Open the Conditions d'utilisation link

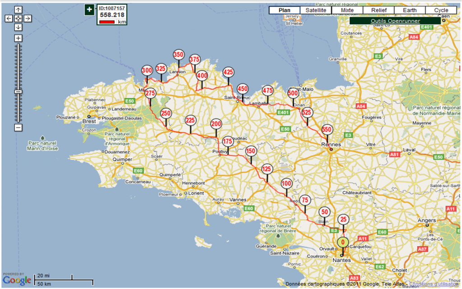[x=433, y=284]
